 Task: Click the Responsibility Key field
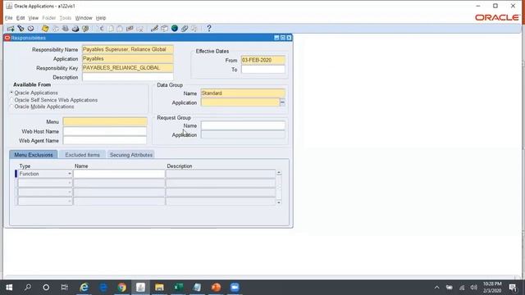(x=128, y=68)
